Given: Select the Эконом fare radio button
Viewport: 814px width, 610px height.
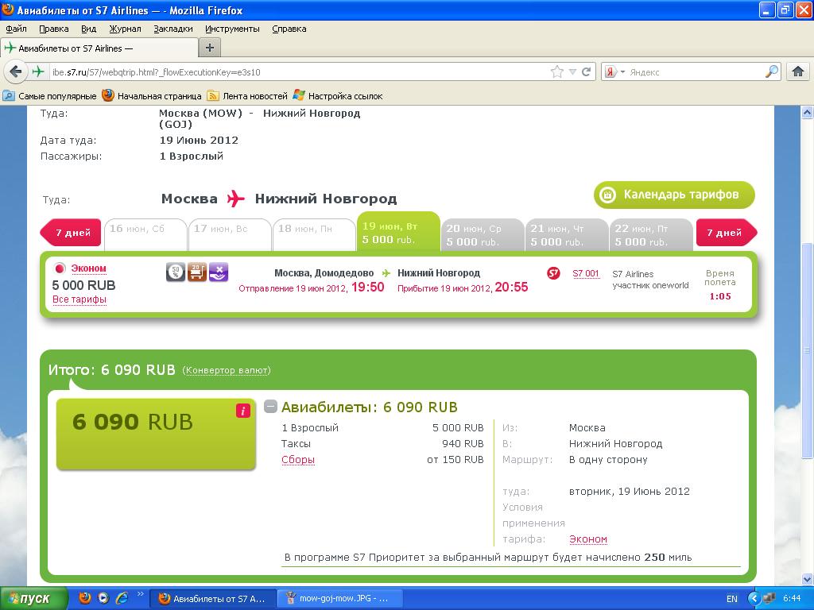Looking at the screenshot, I should [x=60, y=268].
